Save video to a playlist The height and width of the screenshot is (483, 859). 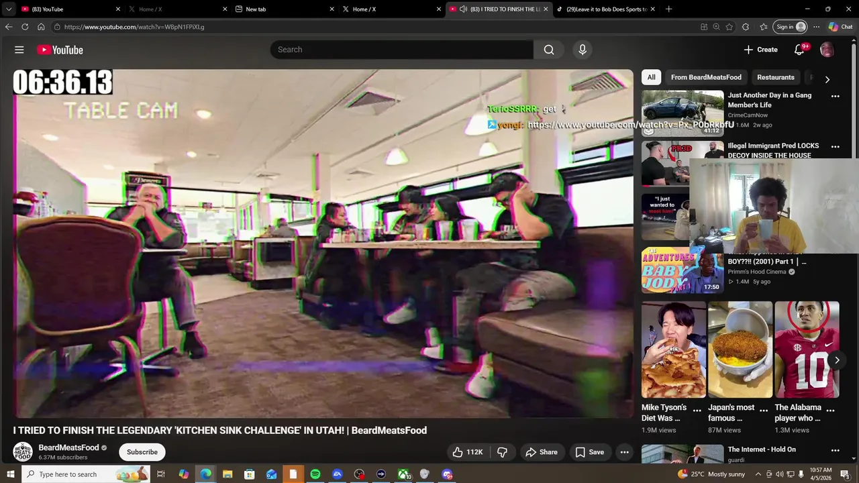click(x=590, y=452)
